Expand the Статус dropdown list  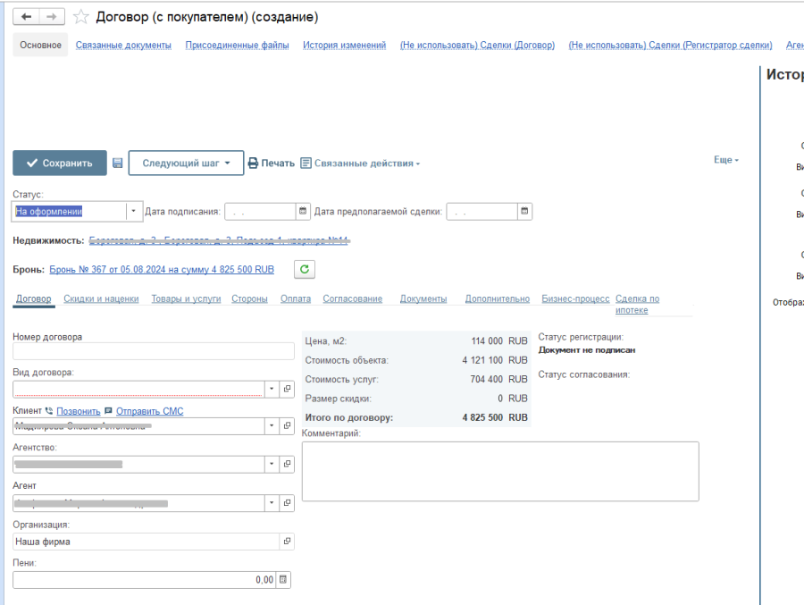[x=134, y=212]
